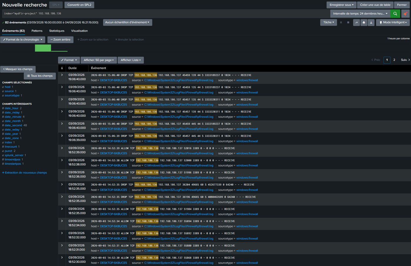
Task: Switch to Statistiques tab
Action: pos(57,31)
